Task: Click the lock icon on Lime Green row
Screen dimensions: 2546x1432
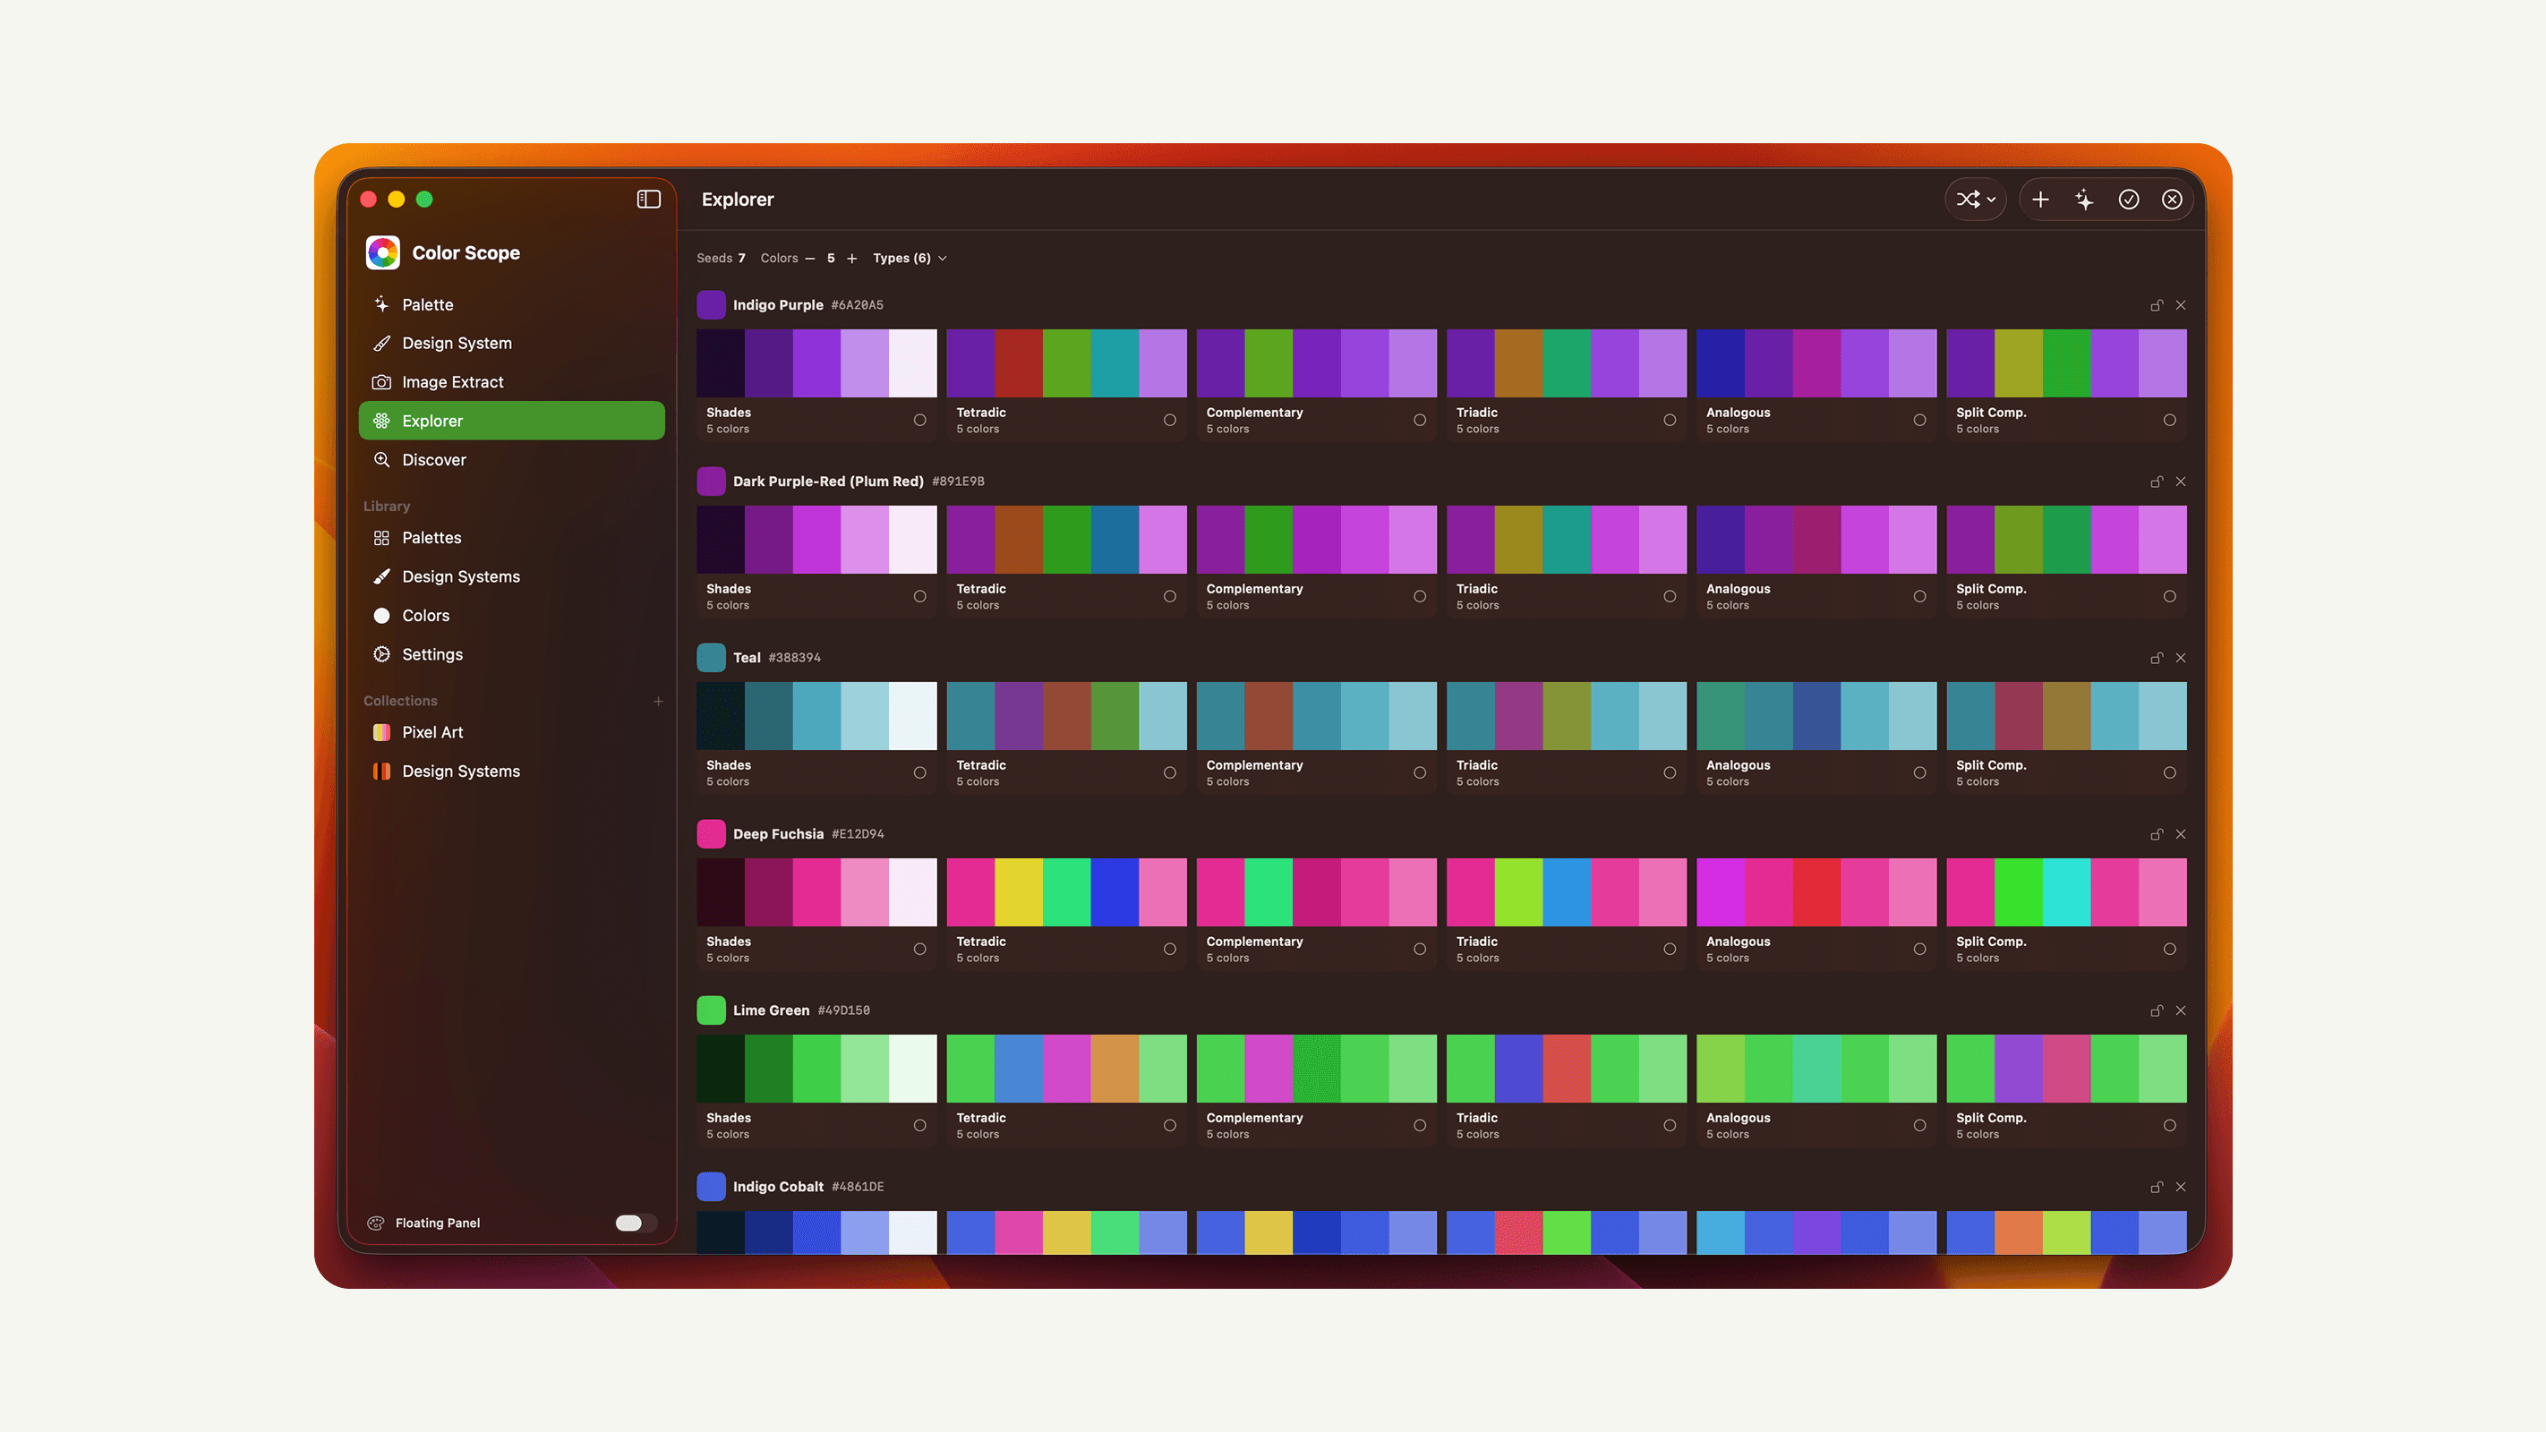Action: tap(2157, 1010)
